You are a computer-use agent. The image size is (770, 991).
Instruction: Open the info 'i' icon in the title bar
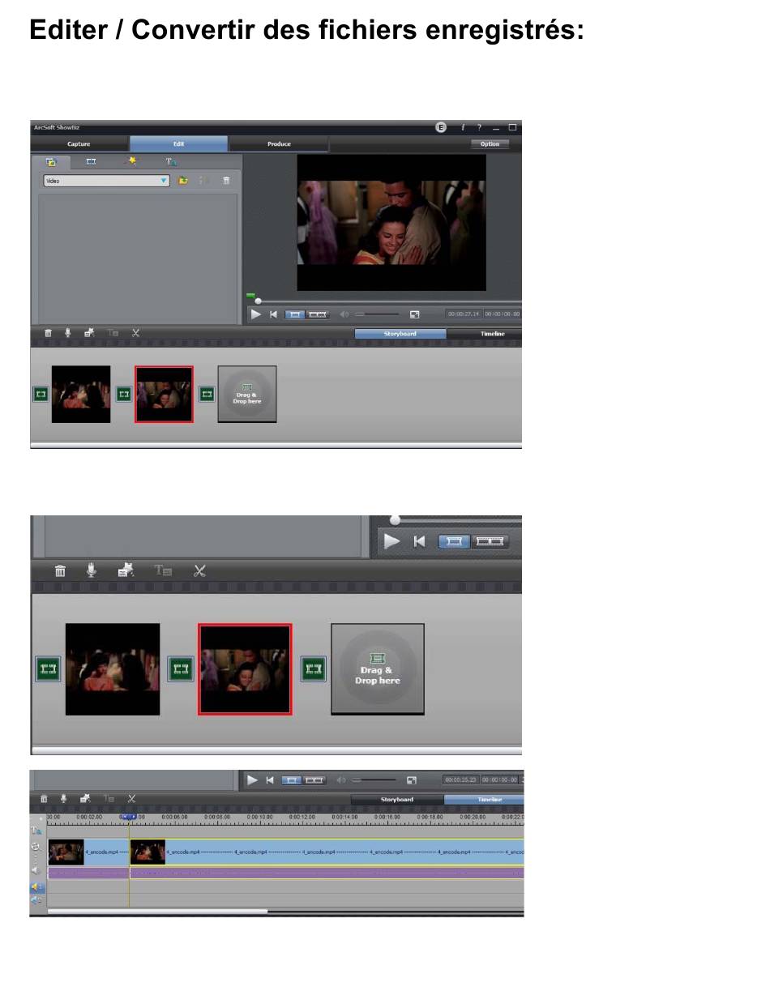(463, 127)
